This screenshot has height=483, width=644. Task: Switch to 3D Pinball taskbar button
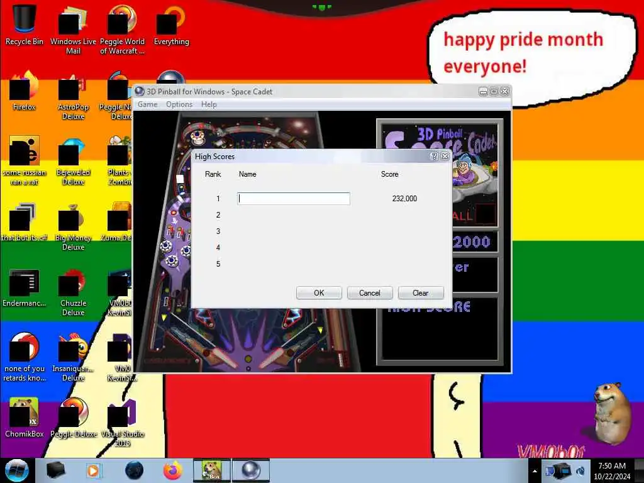(251, 470)
